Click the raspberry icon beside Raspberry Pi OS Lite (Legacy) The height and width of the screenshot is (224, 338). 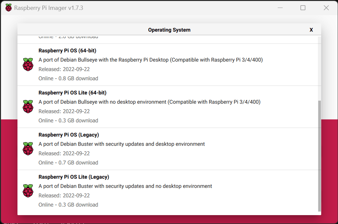click(28, 191)
